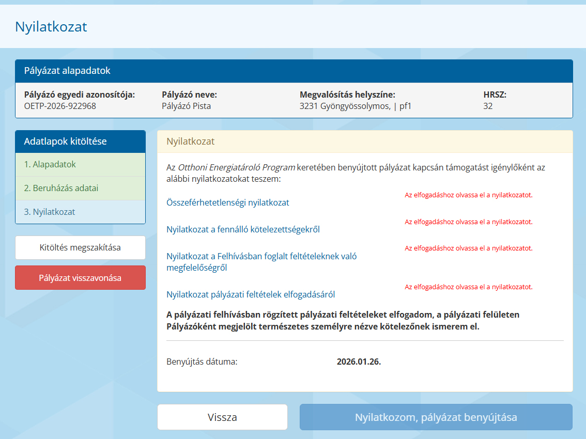Submit with Nyilatkozom, pályázat benyújtása button

coord(436,417)
